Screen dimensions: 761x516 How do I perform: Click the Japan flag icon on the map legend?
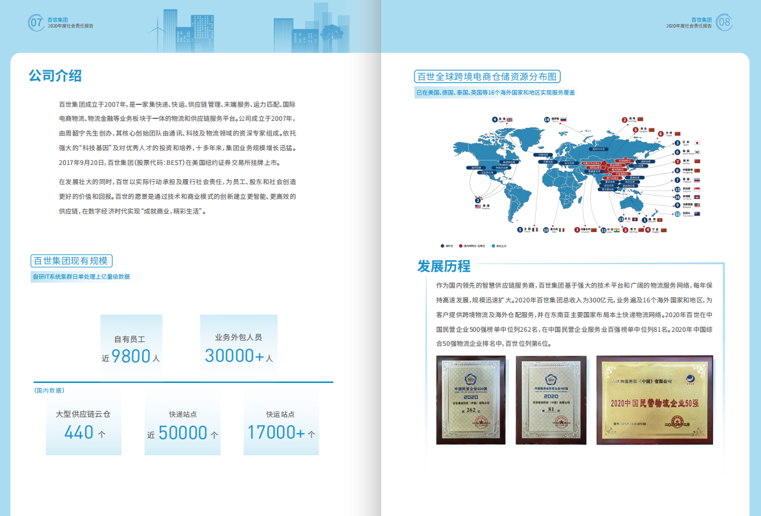698,143
